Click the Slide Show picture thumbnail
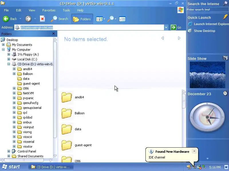The width and height of the screenshot is (229, 171). [x=208, y=75]
